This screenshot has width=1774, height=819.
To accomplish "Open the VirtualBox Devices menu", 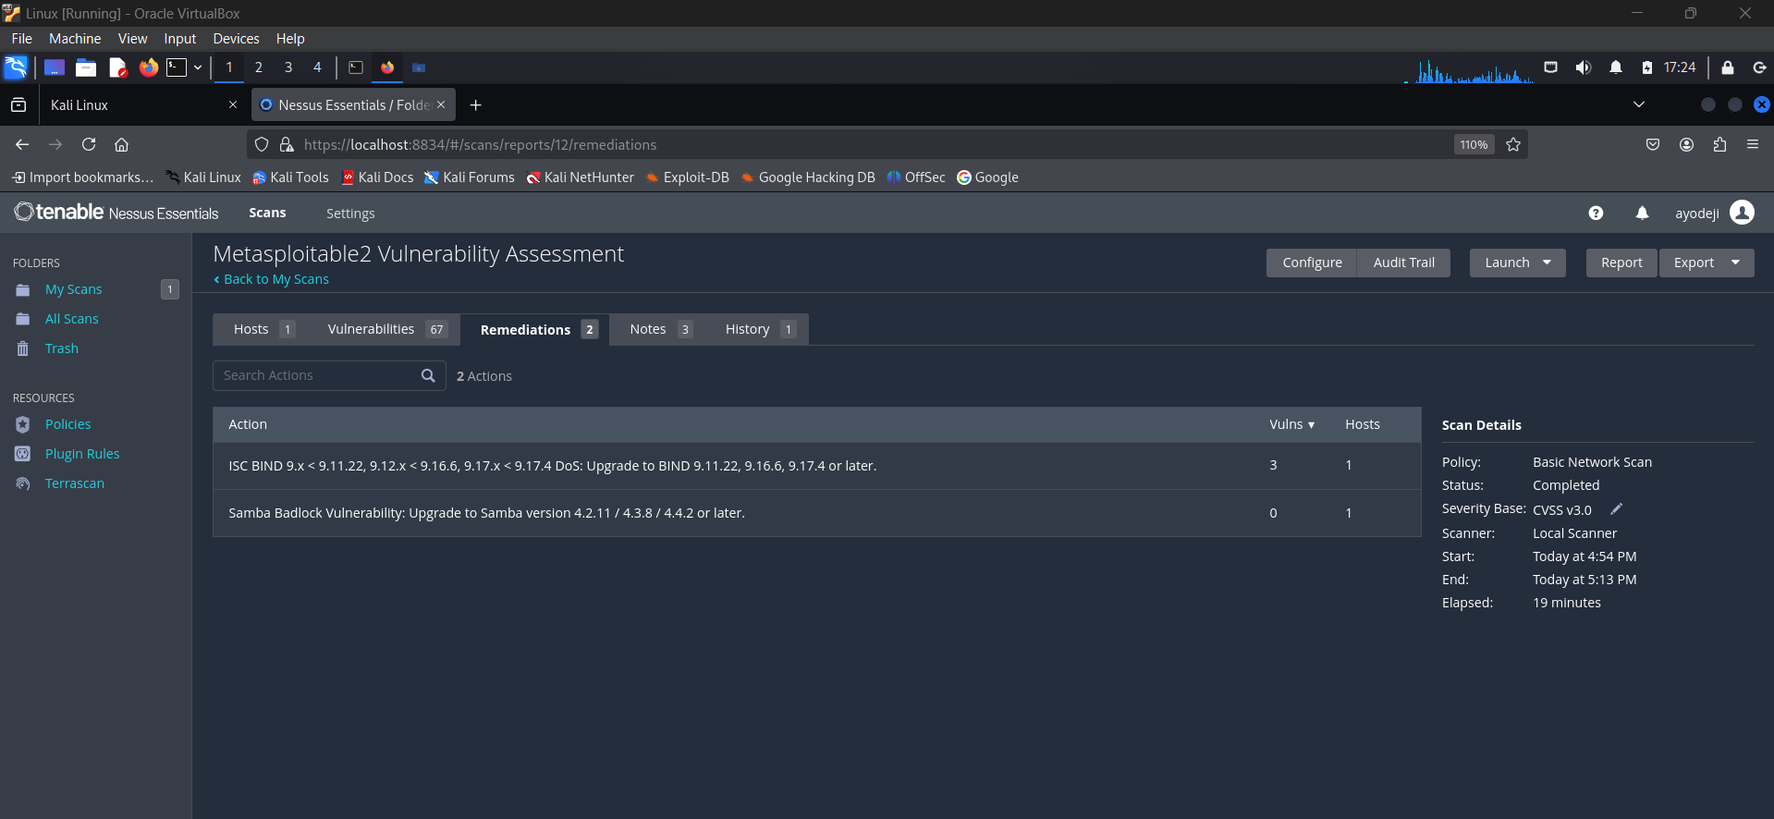I will (x=236, y=39).
